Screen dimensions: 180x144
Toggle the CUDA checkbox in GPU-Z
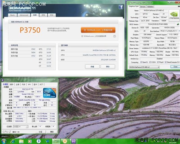[x=150, y=62]
